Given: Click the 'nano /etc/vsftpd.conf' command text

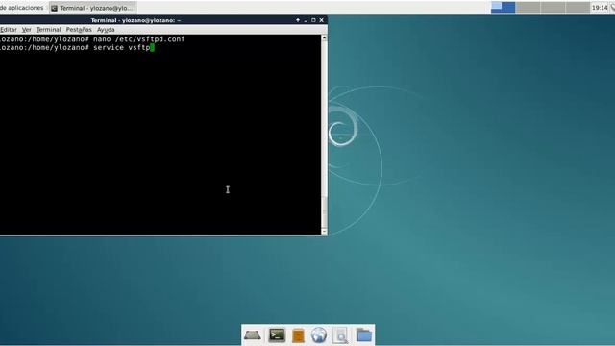Looking at the screenshot, I should coord(138,39).
